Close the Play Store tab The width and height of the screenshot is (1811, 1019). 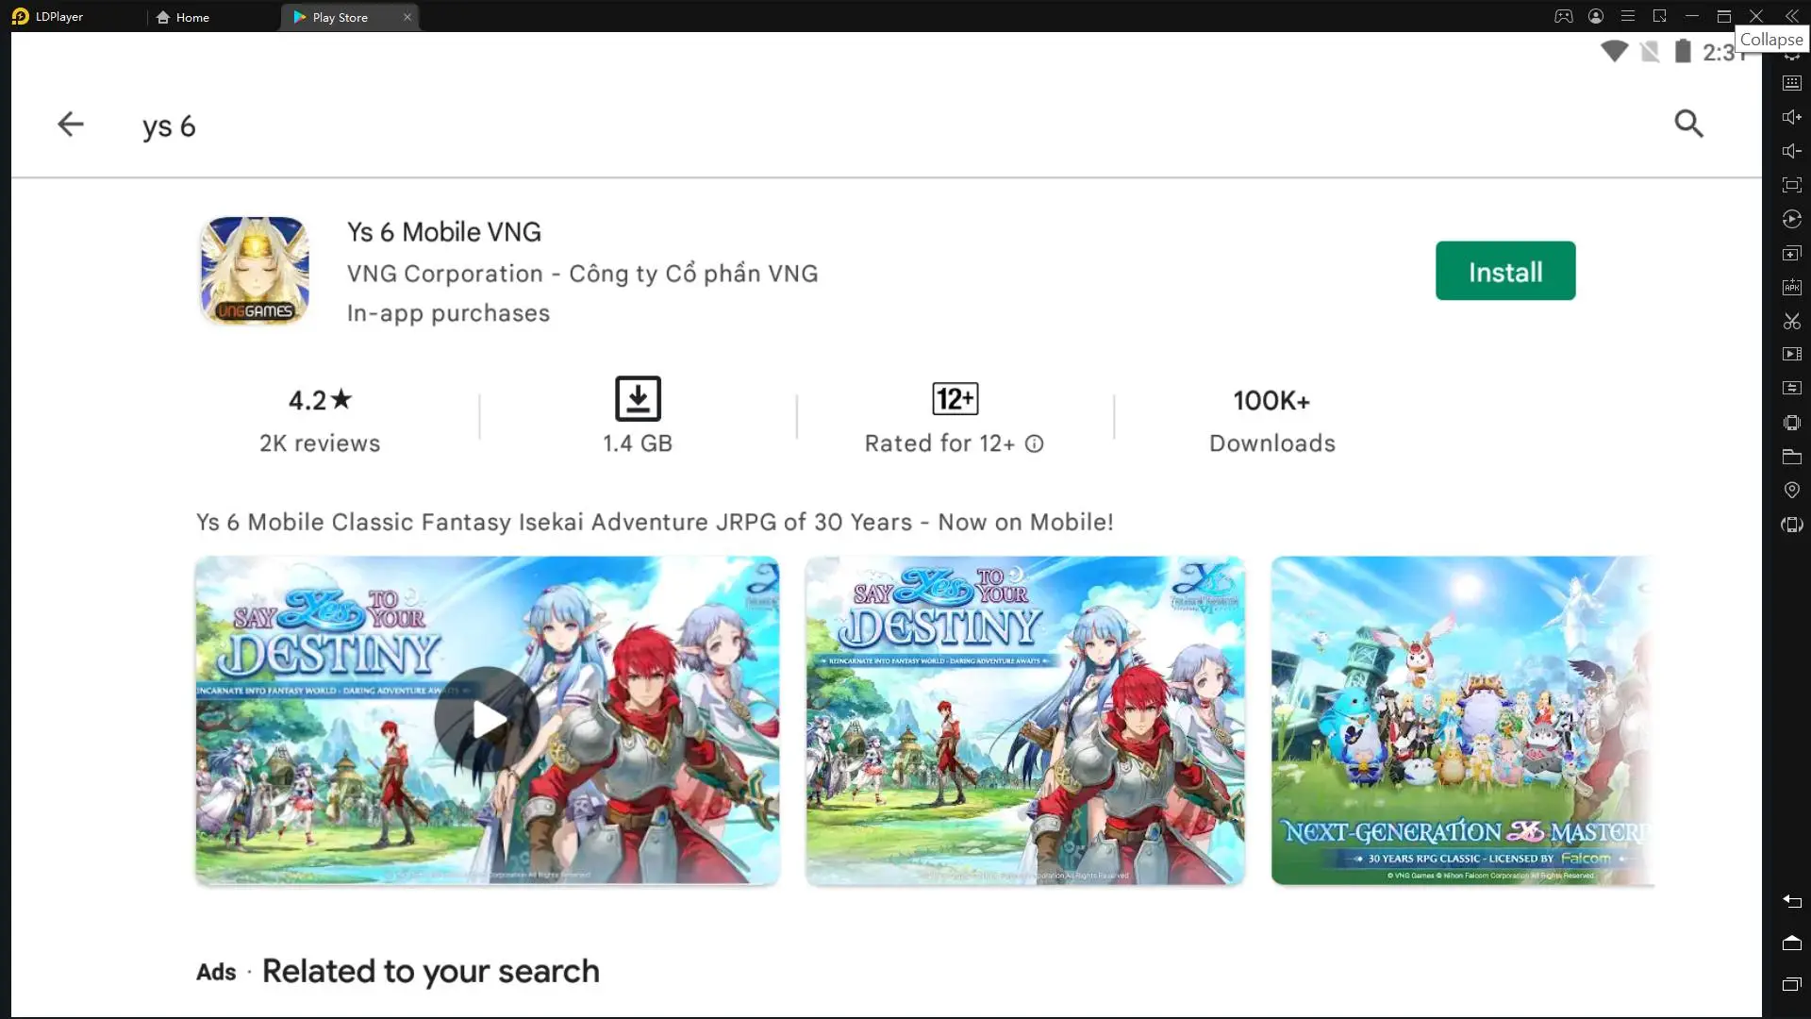(407, 17)
